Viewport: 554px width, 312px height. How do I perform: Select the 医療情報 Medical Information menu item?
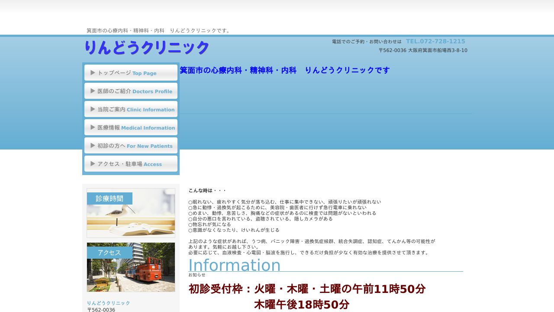131,127
